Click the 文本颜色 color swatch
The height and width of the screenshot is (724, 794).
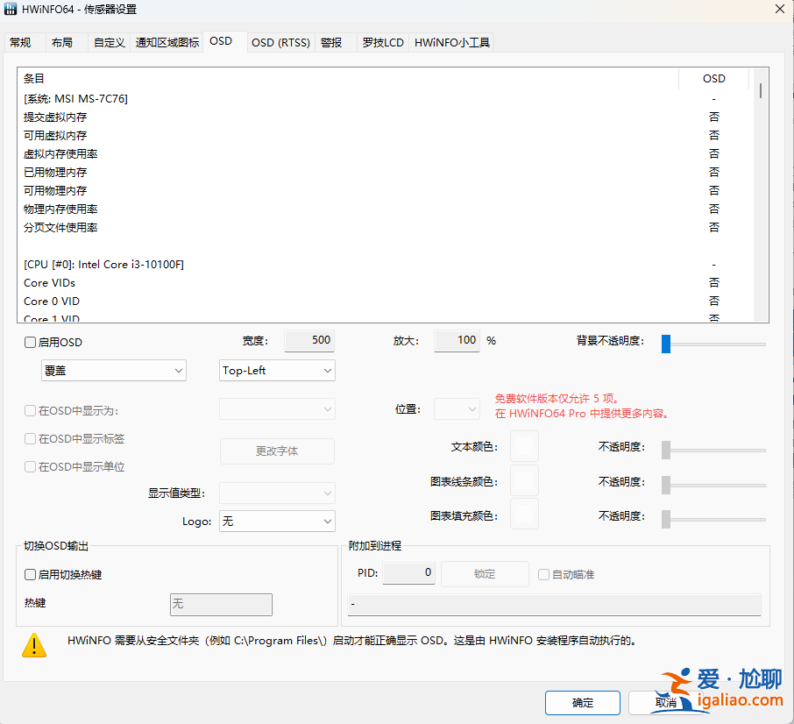point(524,447)
